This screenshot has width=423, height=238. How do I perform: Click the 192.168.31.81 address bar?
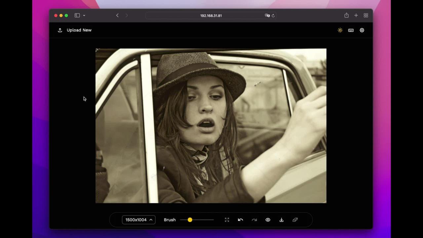pos(211,16)
